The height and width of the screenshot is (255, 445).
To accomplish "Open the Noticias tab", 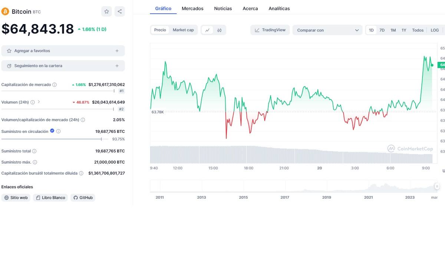I will pyautogui.click(x=223, y=8).
